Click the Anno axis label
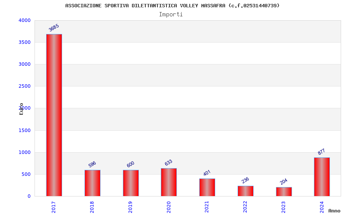Viewport: 345px width, 215px height. click(334, 211)
